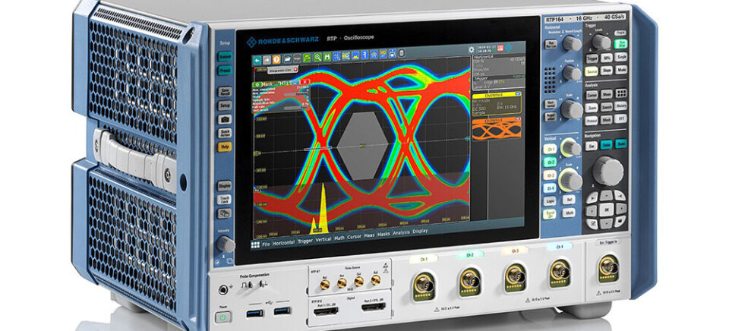The image size is (729, 331).
Task: Open the Ch3Wfm1 orange waveform thumbnail
Action: click(x=496, y=128)
